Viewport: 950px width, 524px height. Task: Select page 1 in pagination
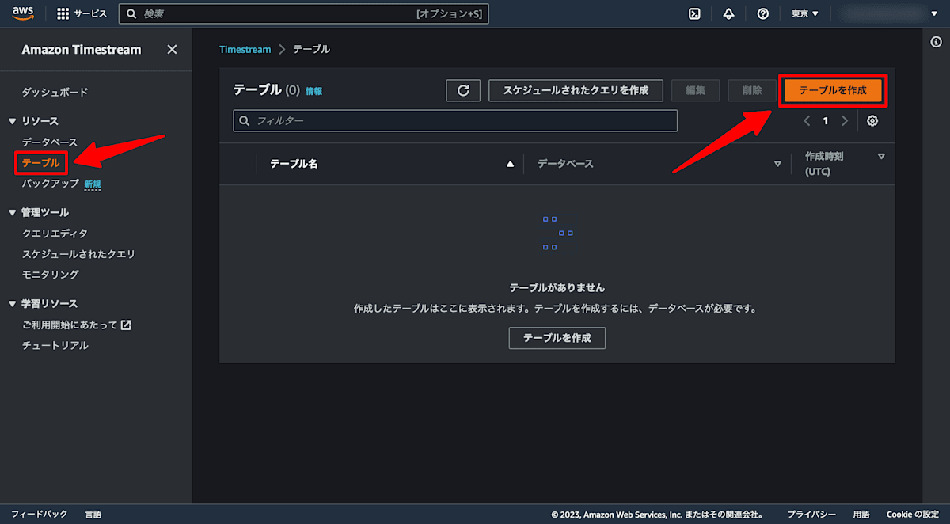(x=826, y=121)
